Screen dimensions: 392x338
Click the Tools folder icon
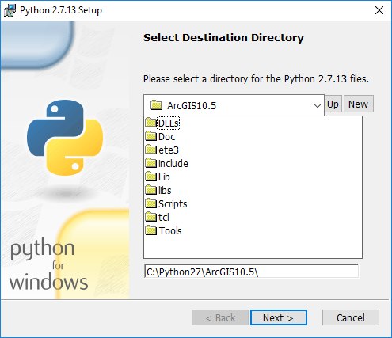pos(151,230)
